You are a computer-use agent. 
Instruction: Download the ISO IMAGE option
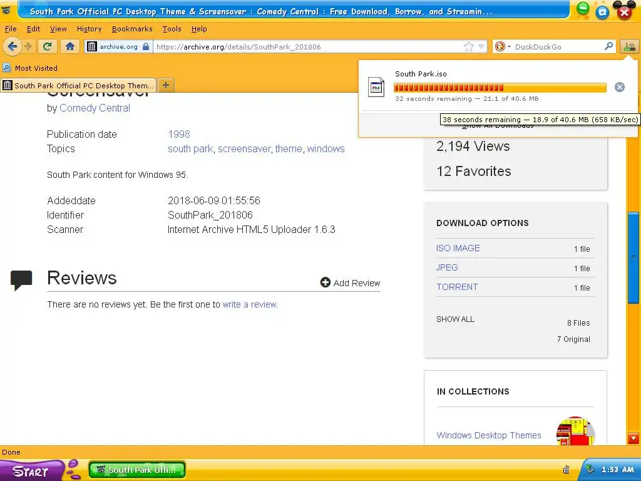point(458,248)
